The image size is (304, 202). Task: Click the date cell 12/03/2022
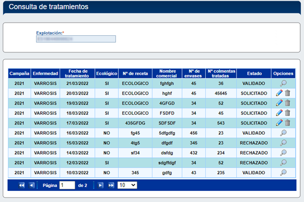pyautogui.click(x=78, y=163)
